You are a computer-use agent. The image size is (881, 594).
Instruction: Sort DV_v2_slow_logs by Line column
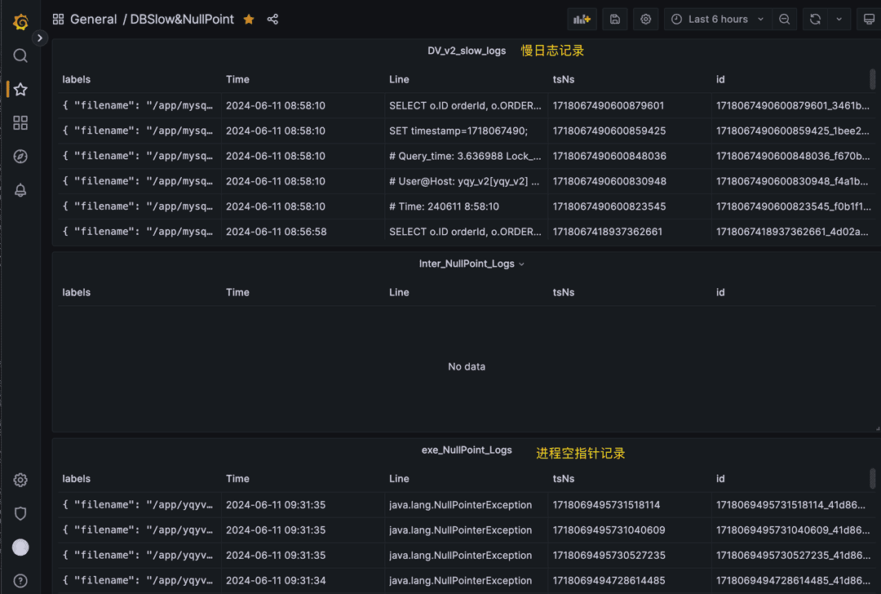pyautogui.click(x=399, y=79)
